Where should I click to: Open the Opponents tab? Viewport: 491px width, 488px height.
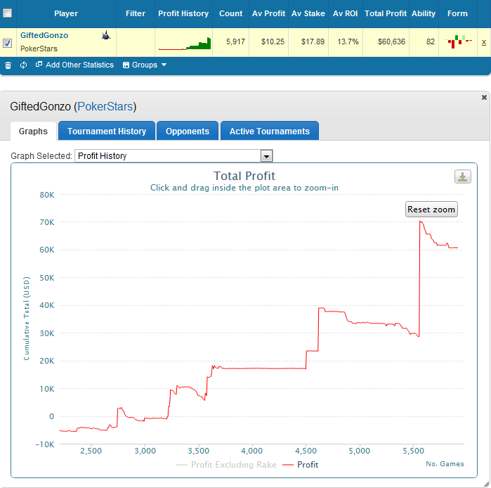click(188, 131)
